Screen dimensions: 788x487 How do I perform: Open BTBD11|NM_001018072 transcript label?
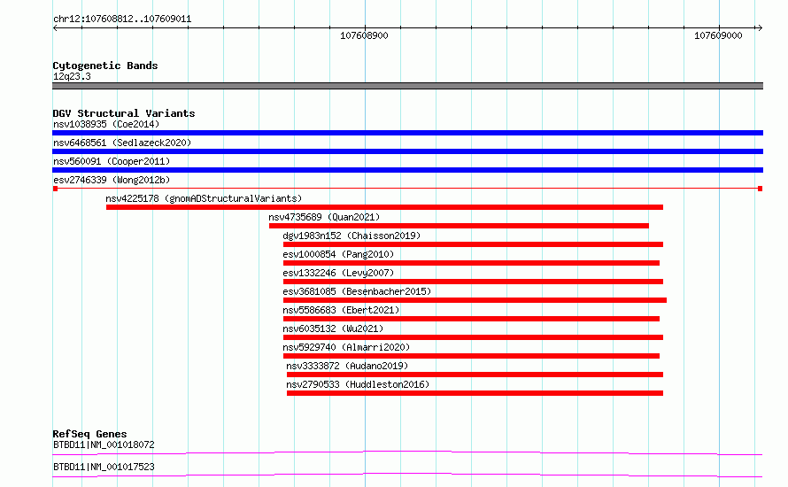104,444
